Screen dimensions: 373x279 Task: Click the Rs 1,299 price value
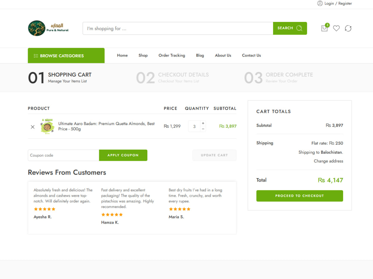172,126
